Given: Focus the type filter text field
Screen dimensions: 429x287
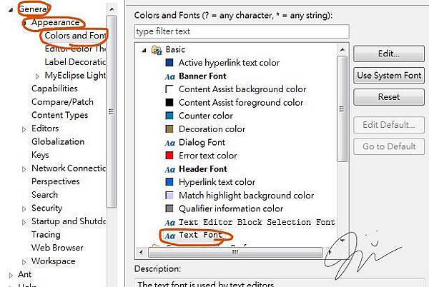Looking at the screenshot, I should 242,31.
